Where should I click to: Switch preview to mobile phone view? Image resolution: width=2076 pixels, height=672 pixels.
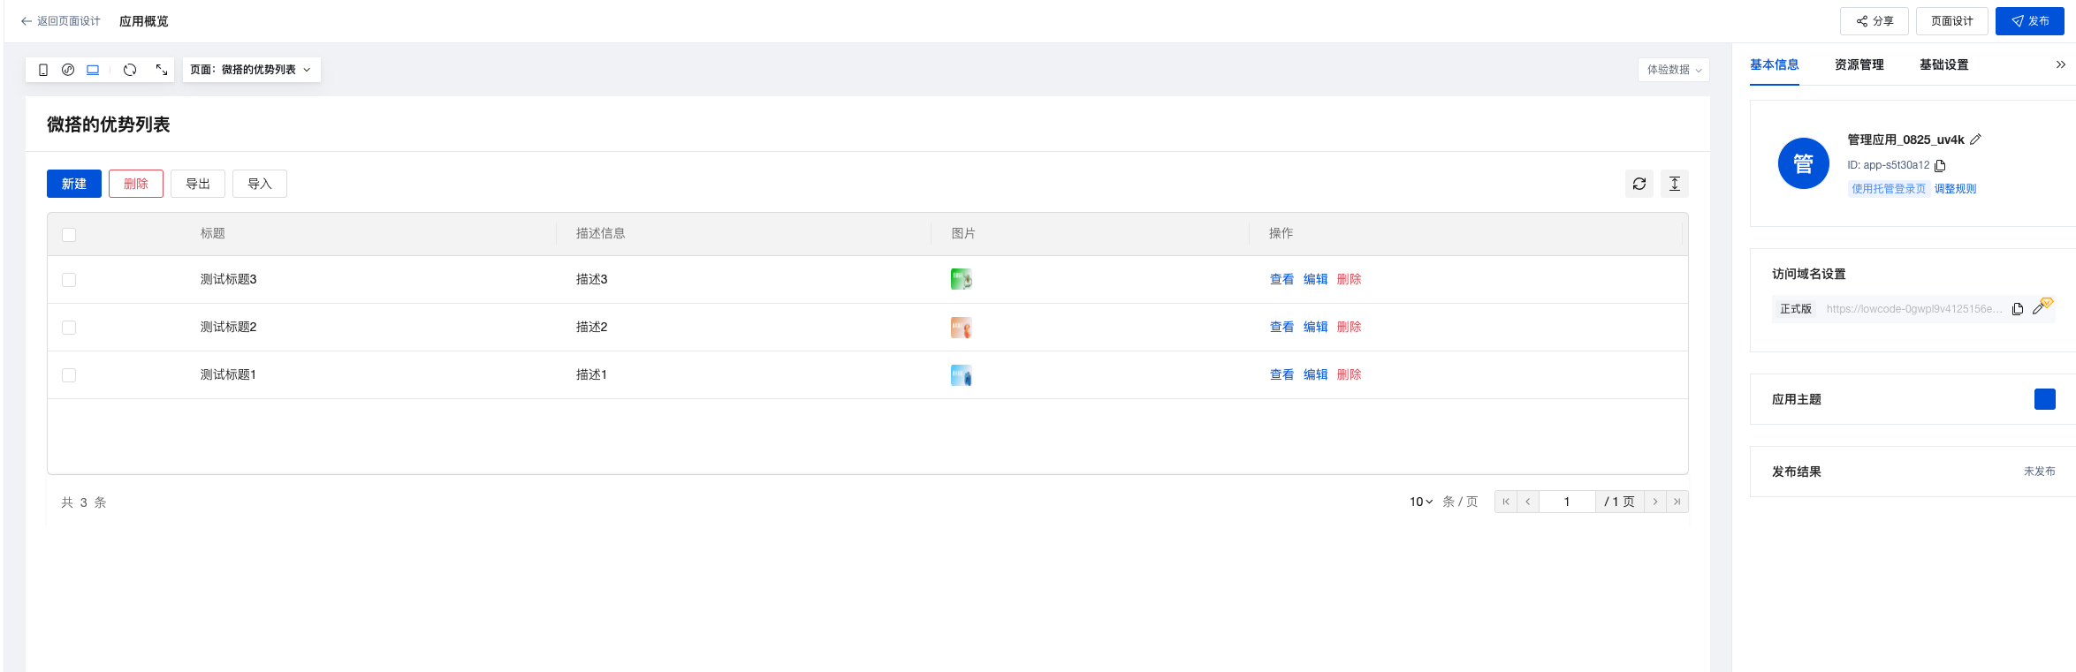point(43,70)
